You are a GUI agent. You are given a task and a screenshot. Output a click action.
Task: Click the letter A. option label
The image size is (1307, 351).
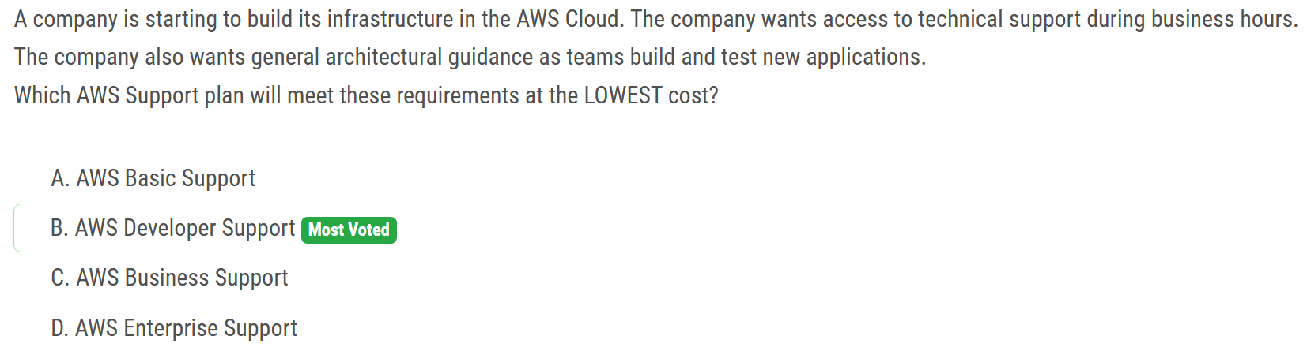point(60,178)
